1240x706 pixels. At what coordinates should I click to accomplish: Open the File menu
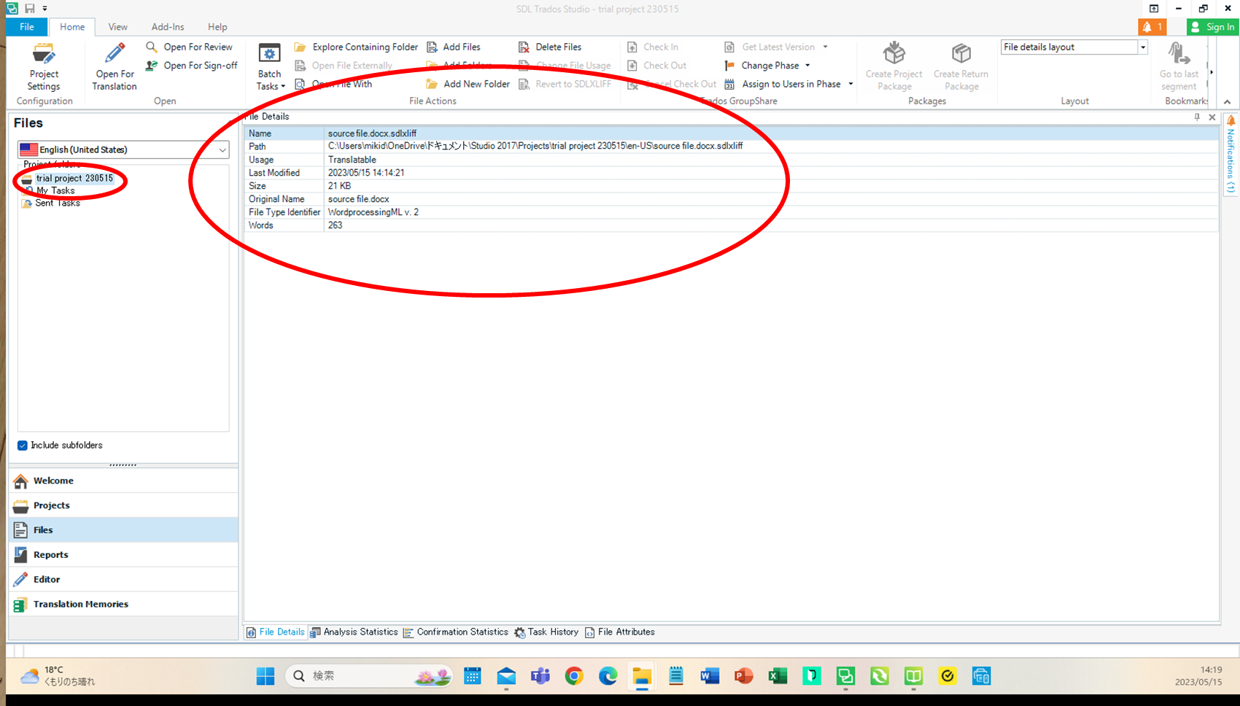pyautogui.click(x=27, y=27)
